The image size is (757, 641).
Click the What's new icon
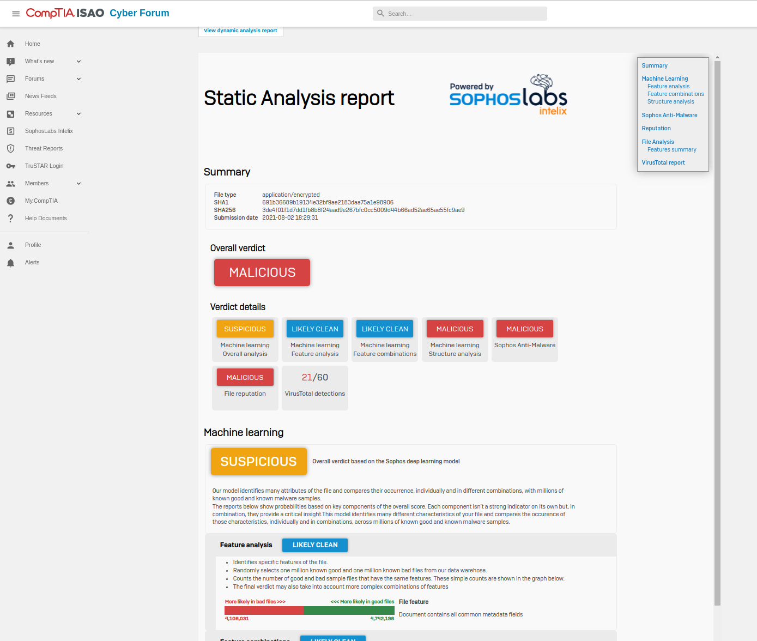tap(10, 61)
